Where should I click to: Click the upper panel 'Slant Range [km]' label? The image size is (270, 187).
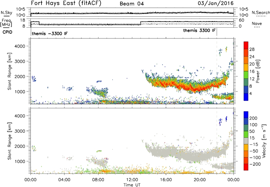pyautogui.click(x=9, y=71)
